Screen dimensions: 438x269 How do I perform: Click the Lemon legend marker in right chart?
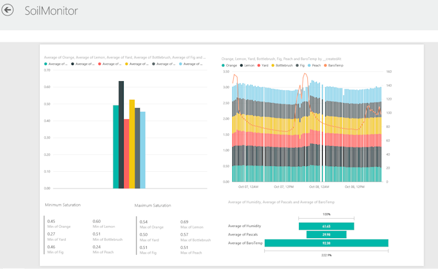tap(243, 66)
